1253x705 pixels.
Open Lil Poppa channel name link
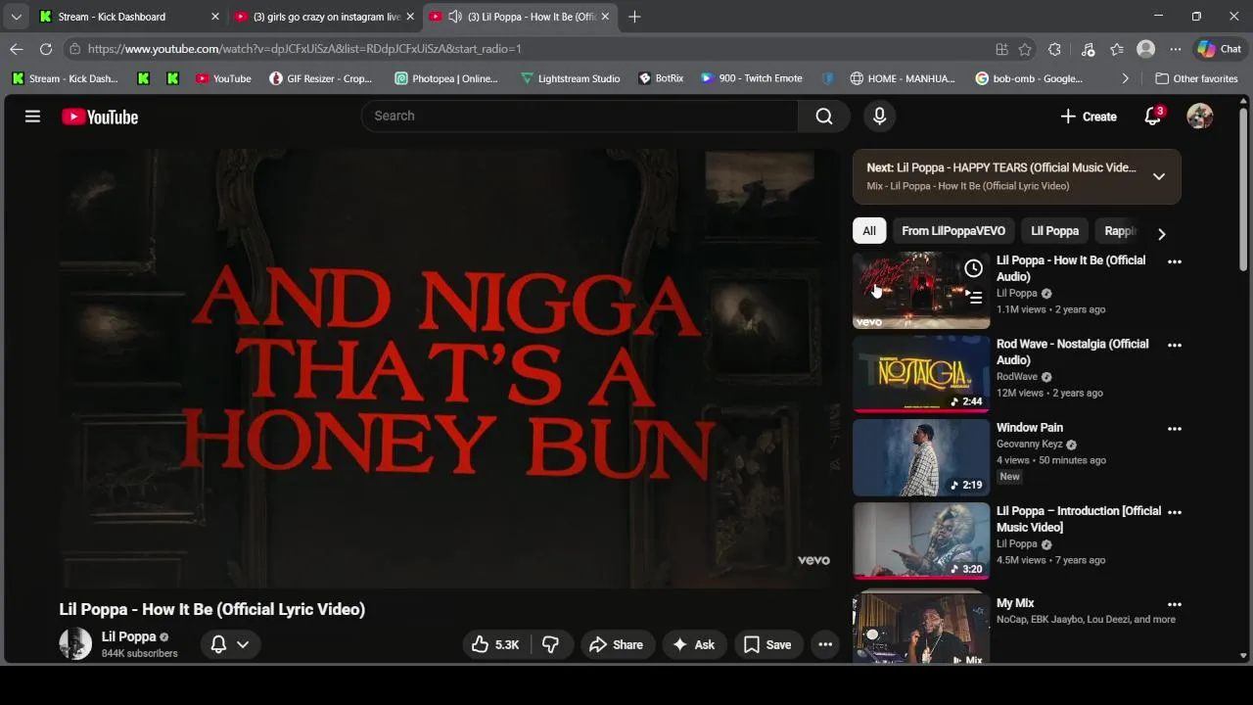(x=129, y=636)
